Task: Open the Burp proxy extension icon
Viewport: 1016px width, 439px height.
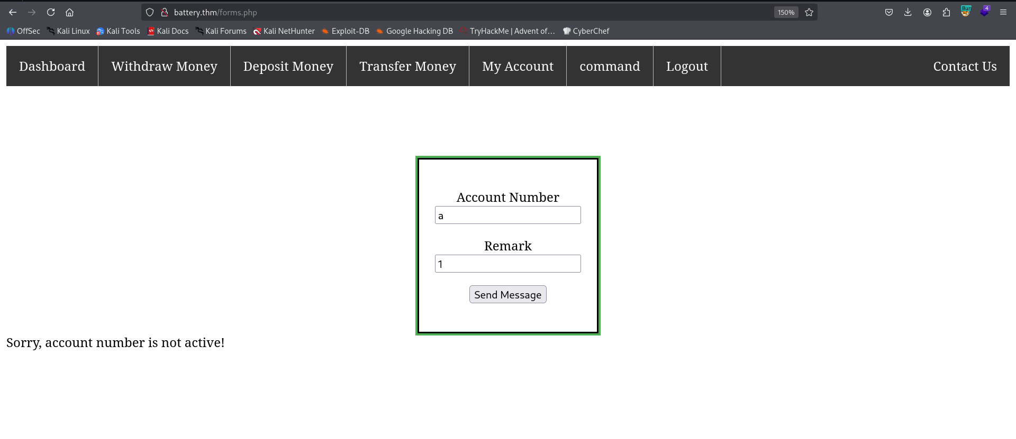Action: tap(966, 11)
